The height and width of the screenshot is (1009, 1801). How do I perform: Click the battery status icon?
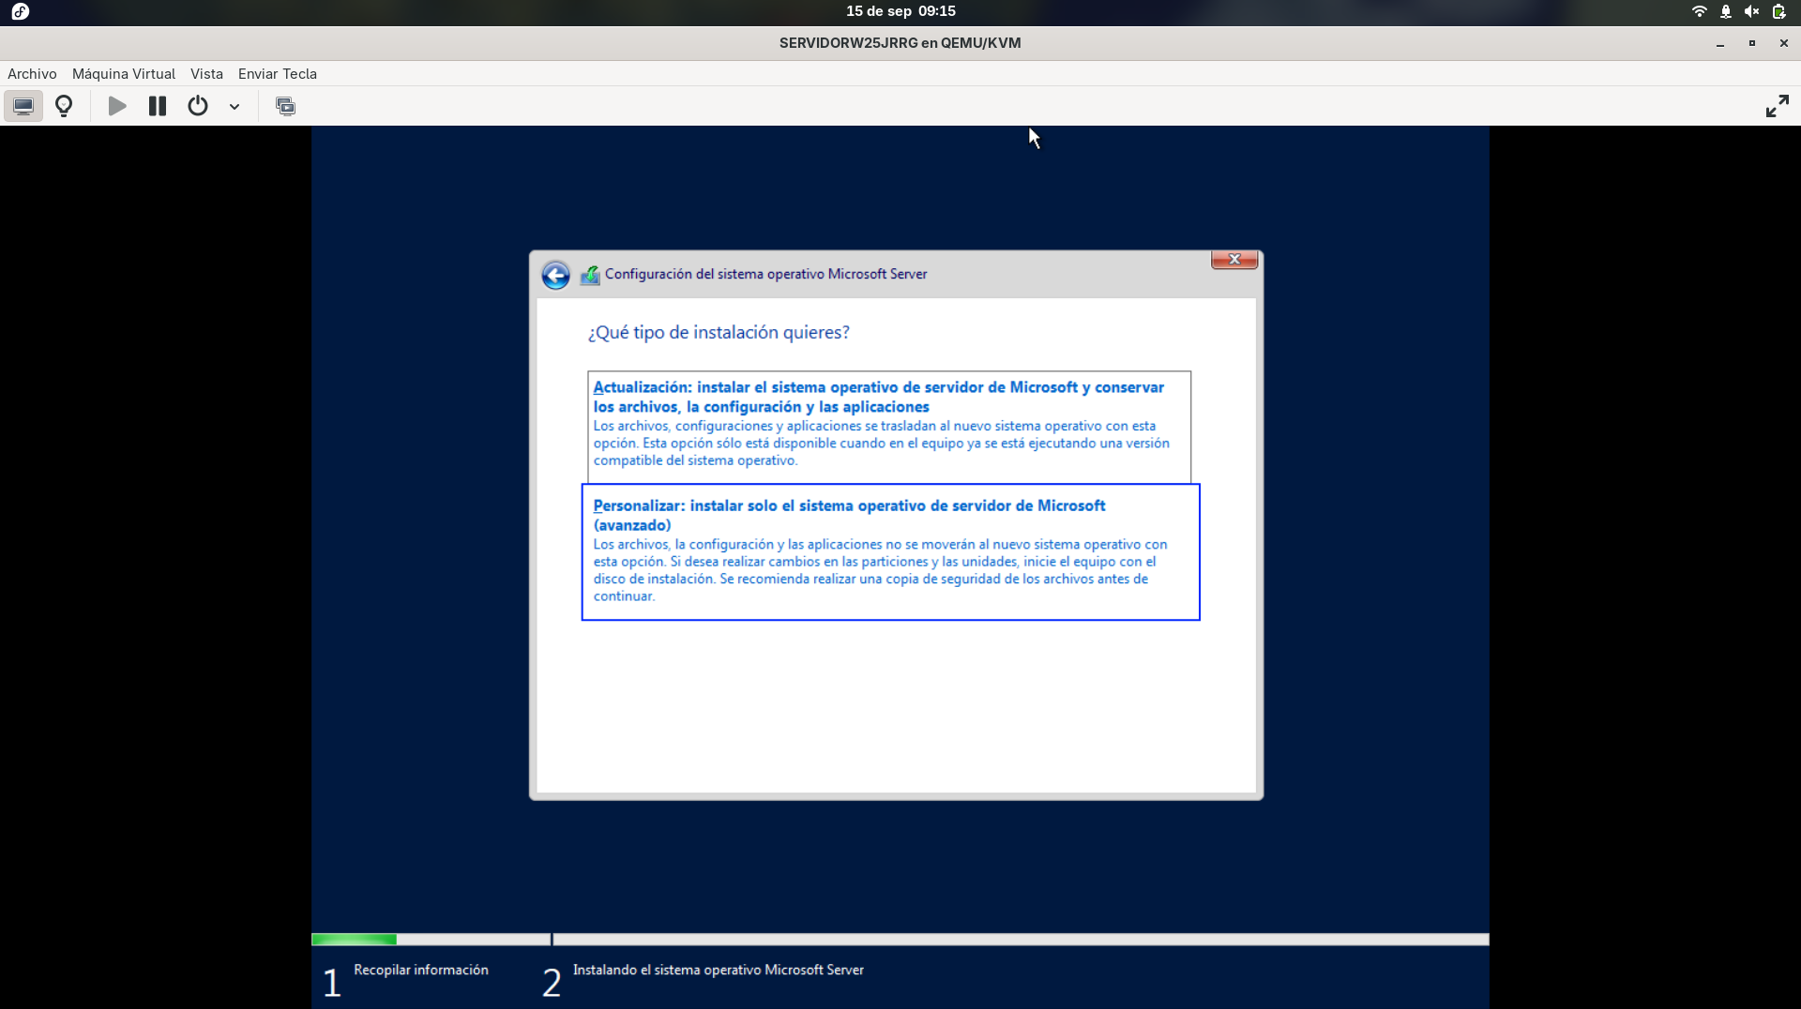(x=1778, y=11)
